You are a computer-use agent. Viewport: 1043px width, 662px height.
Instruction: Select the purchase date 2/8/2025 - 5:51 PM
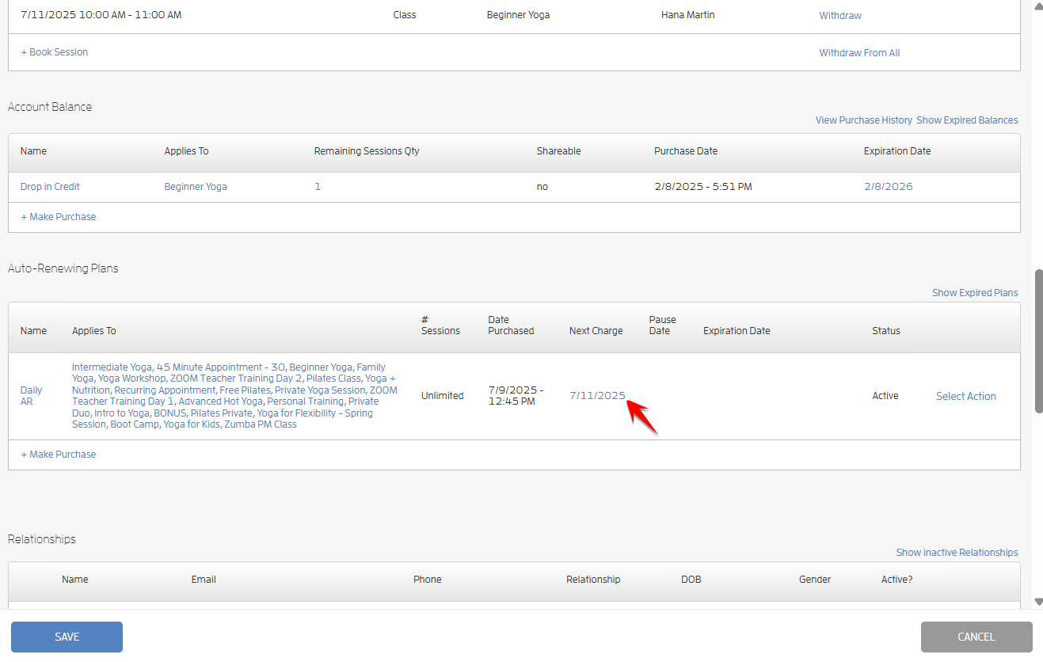(703, 187)
